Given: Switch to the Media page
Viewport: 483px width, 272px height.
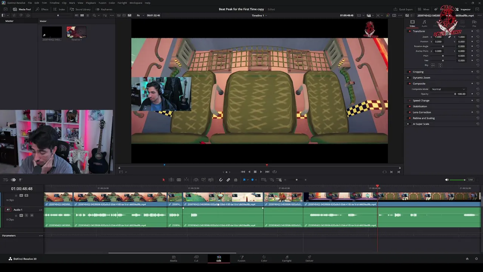Looking at the screenshot, I should 174,259.
